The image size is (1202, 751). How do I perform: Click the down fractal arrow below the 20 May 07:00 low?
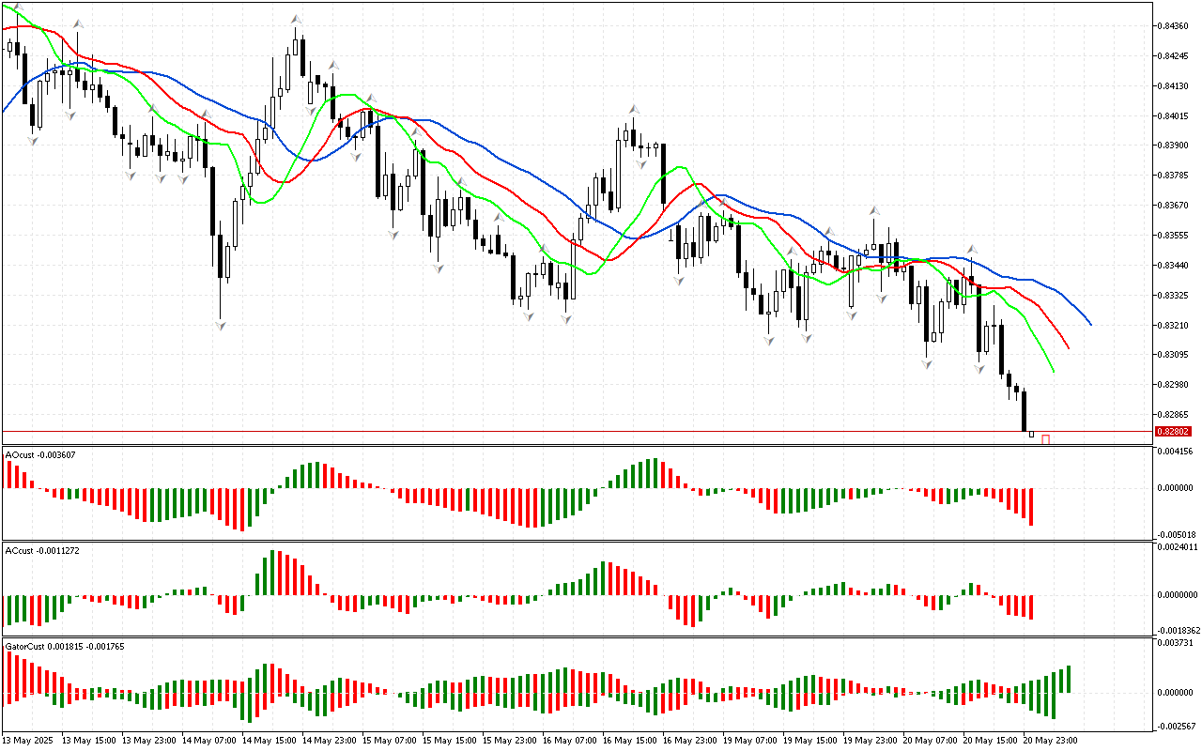point(927,362)
